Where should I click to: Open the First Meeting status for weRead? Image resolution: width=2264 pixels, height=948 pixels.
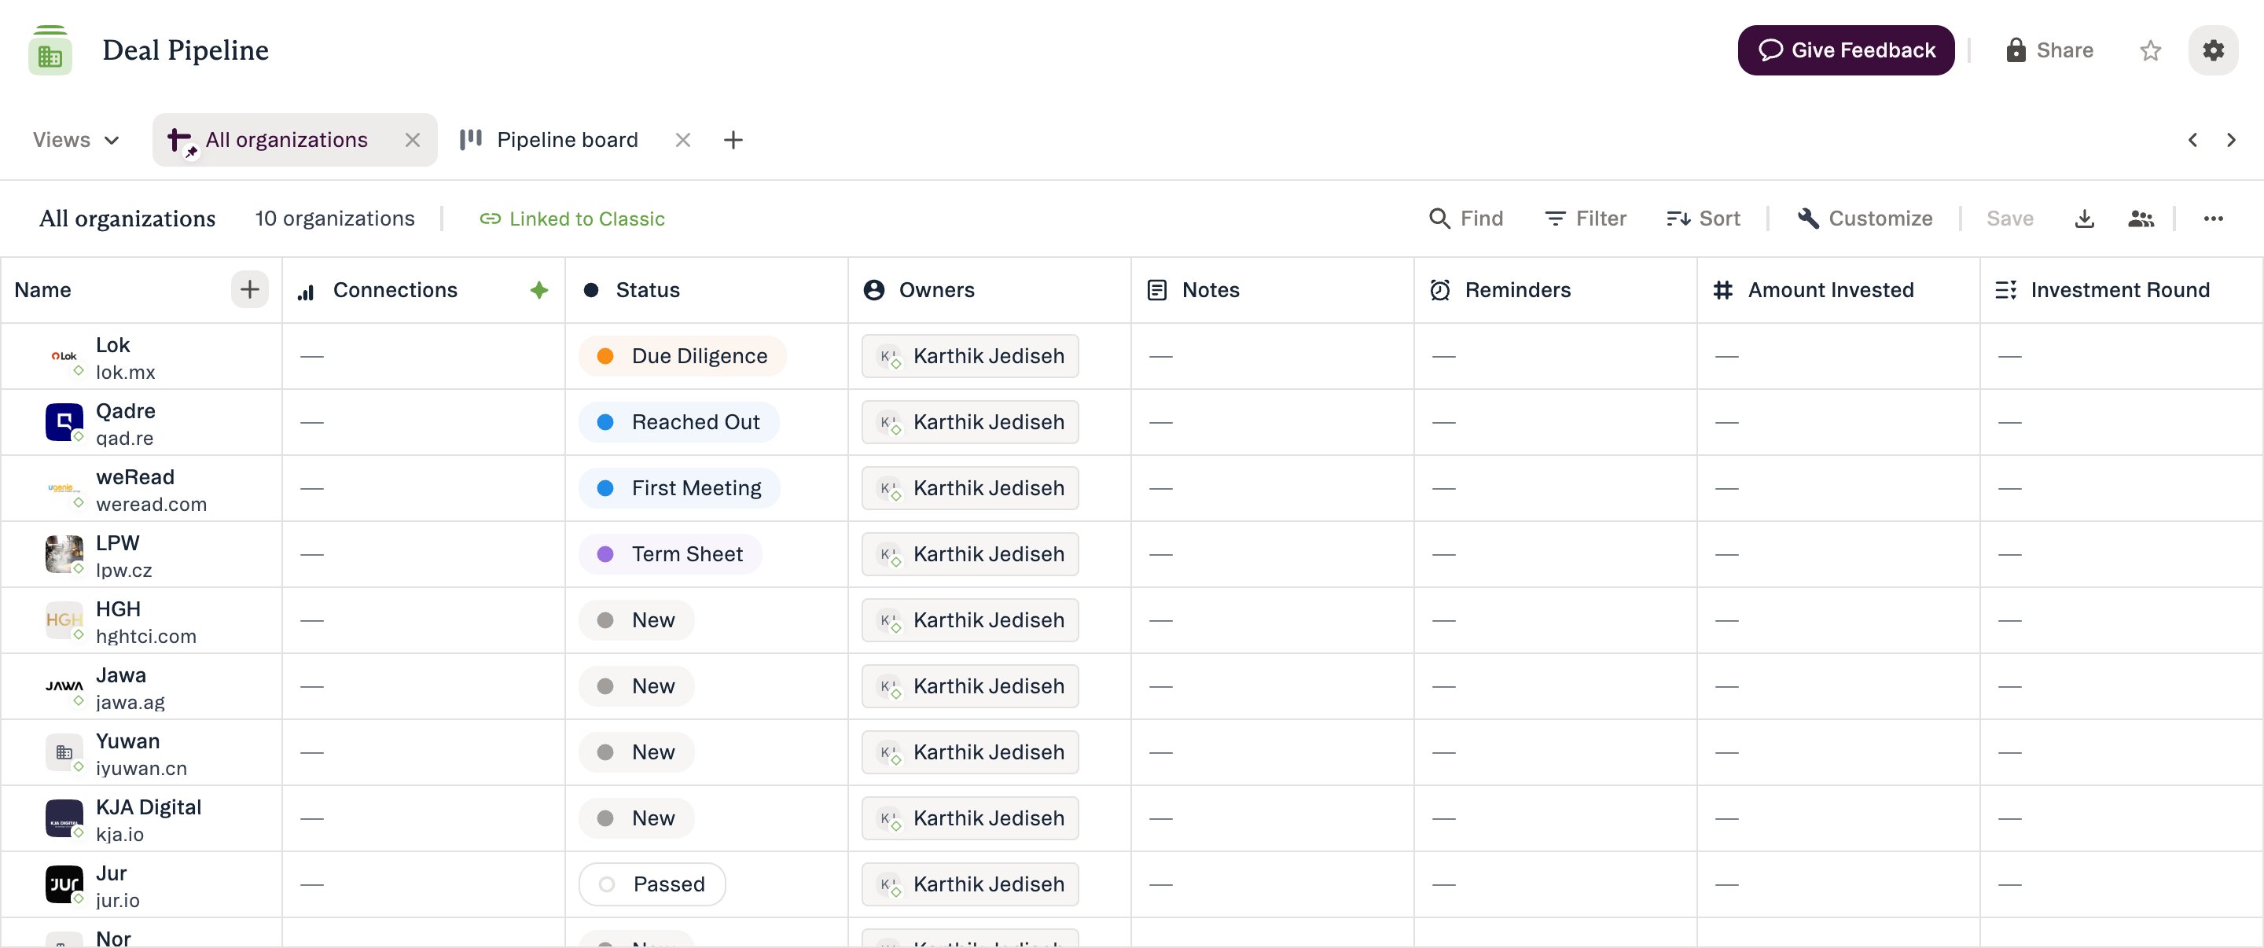[679, 487]
